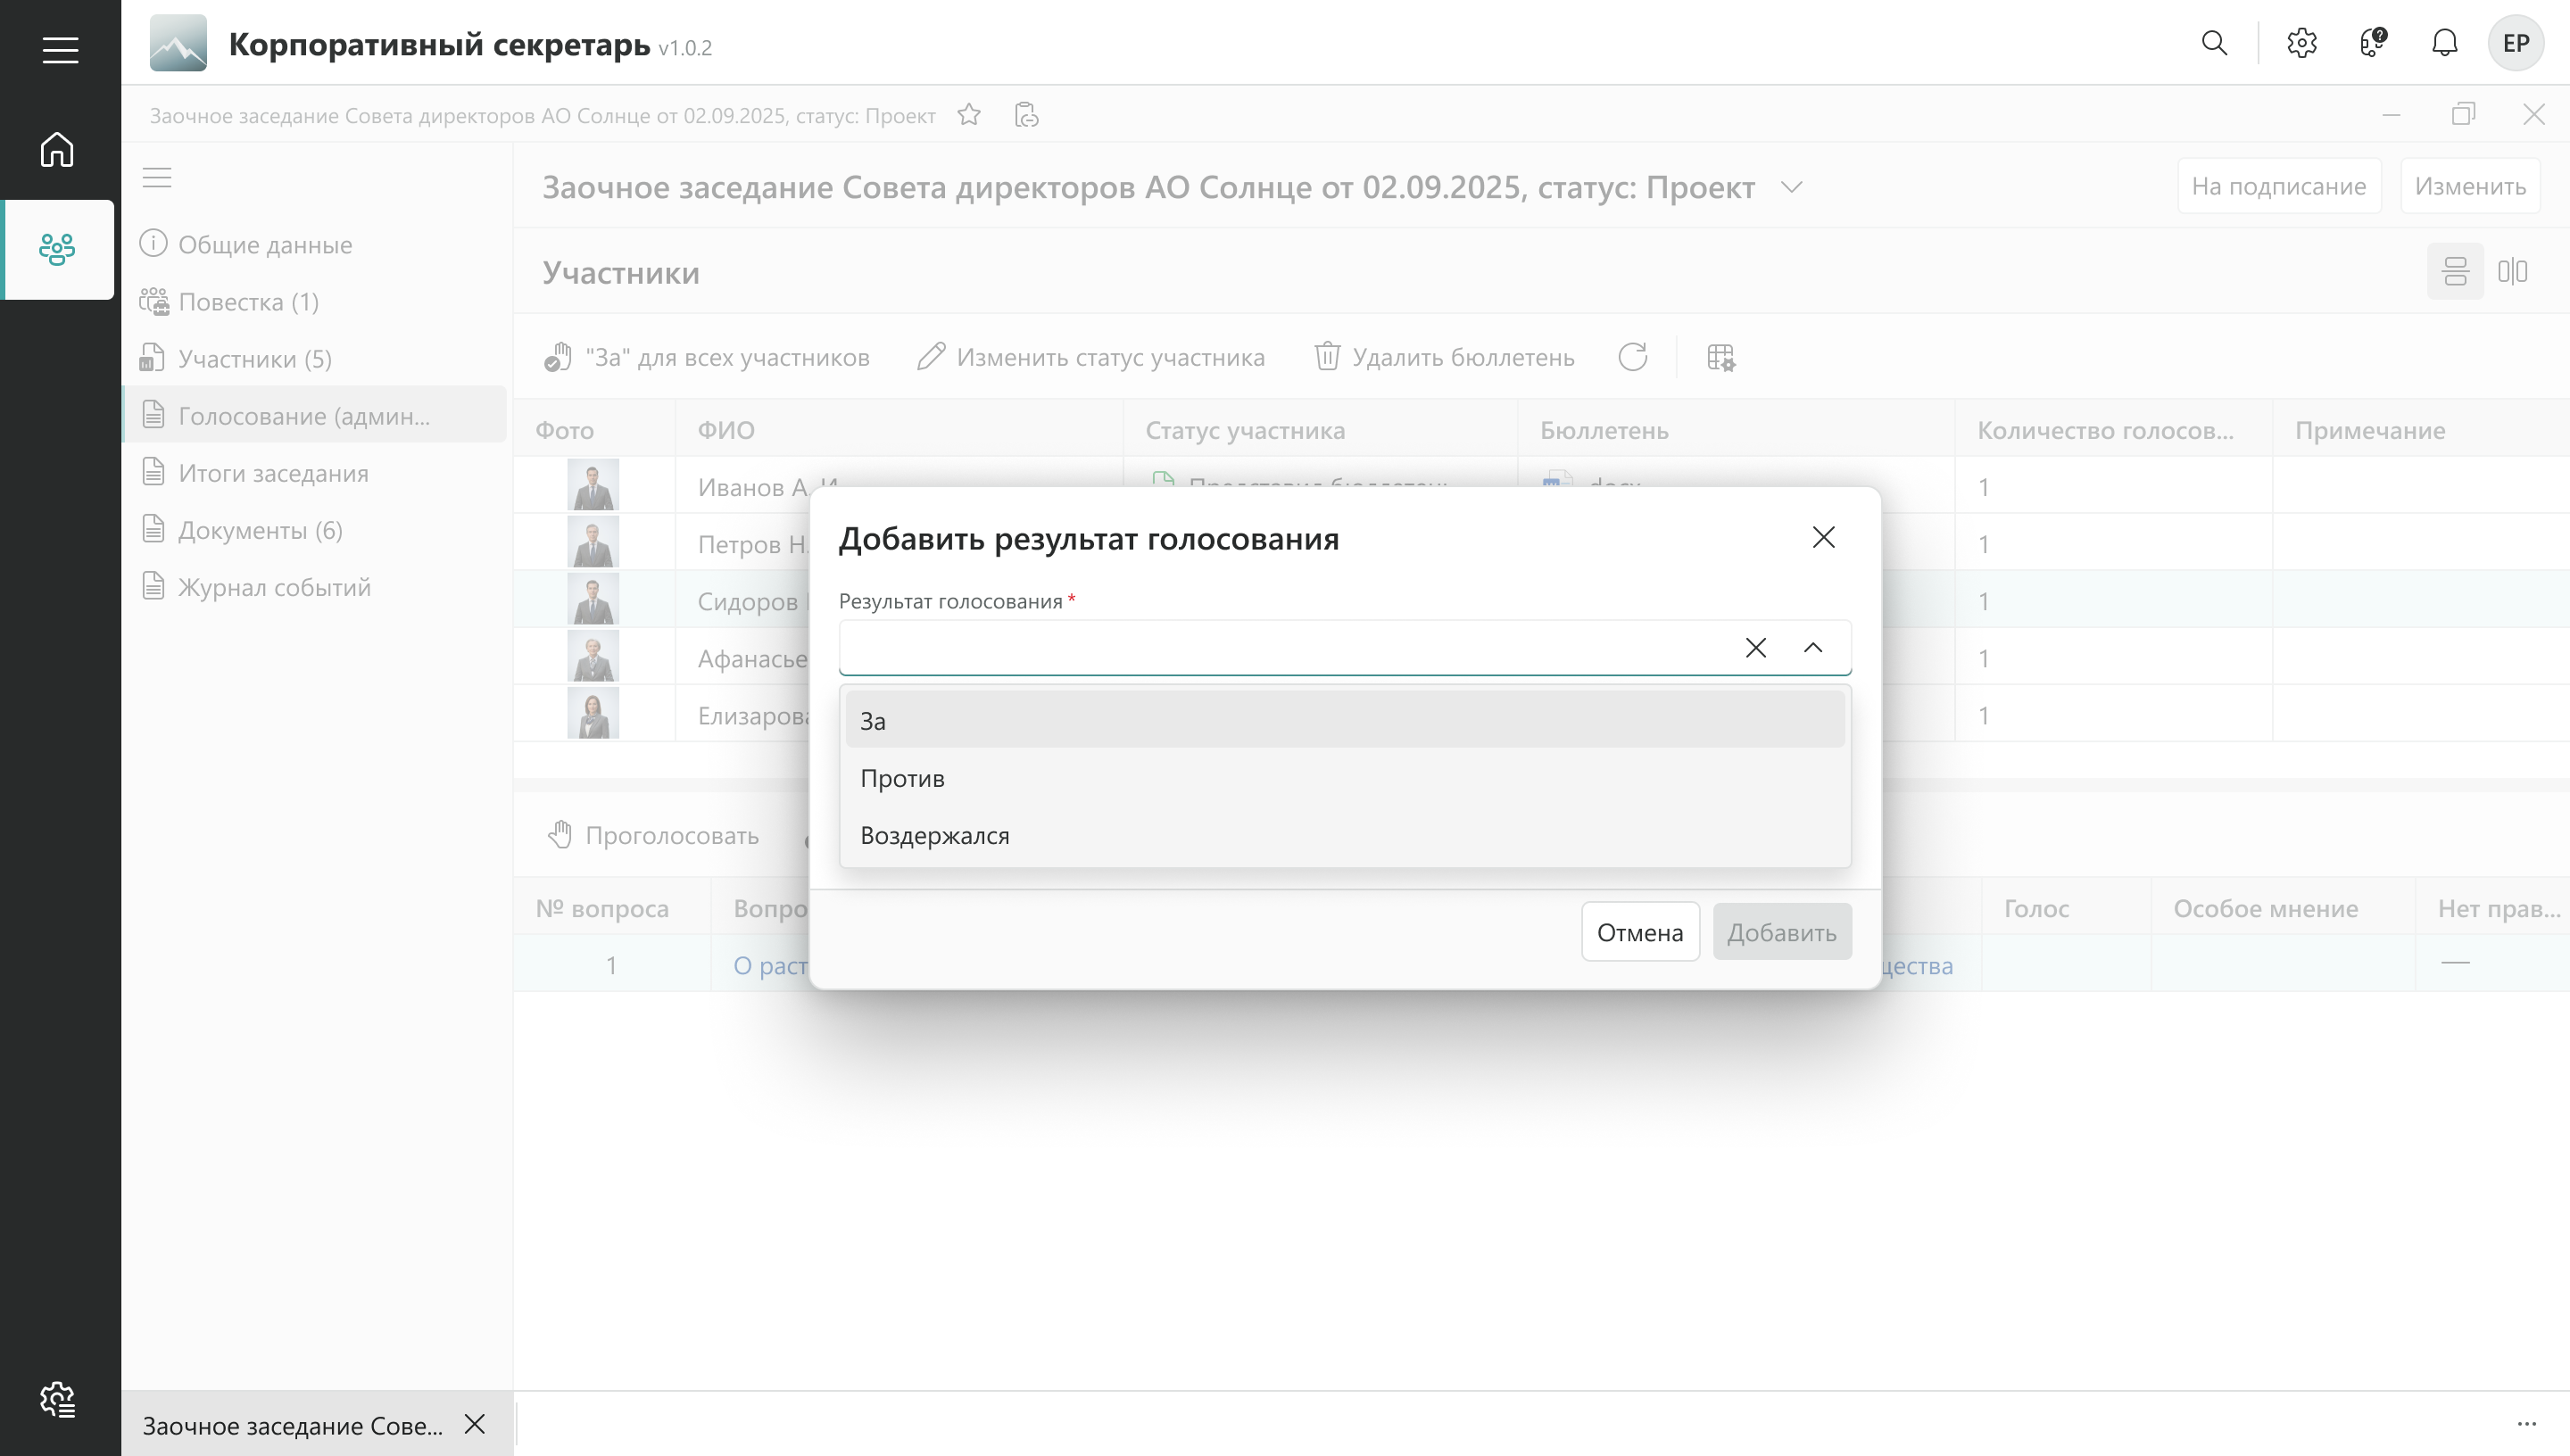Clear the voting result field
Screen dimensions: 2570x1456
click(1755, 648)
